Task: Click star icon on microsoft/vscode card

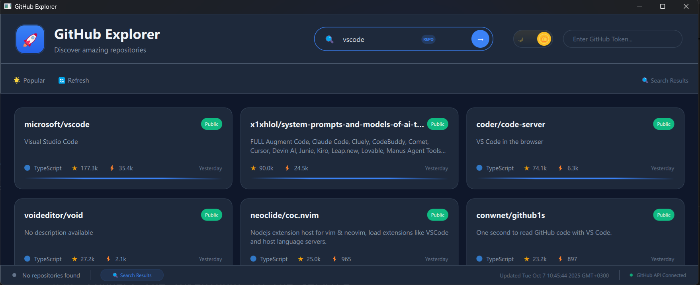Action: coord(74,168)
